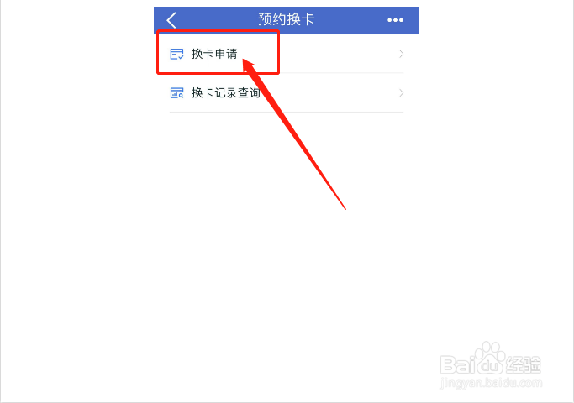Select the 预约换卡 page title
The image size is (574, 403).
tap(287, 19)
